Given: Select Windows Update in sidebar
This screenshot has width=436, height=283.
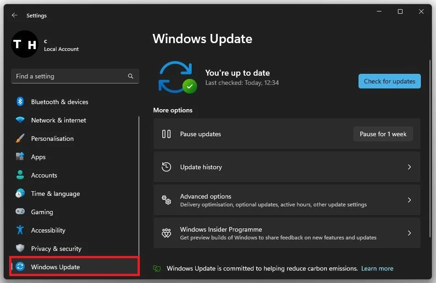Looking at the screenshot, I should (75, 266).
